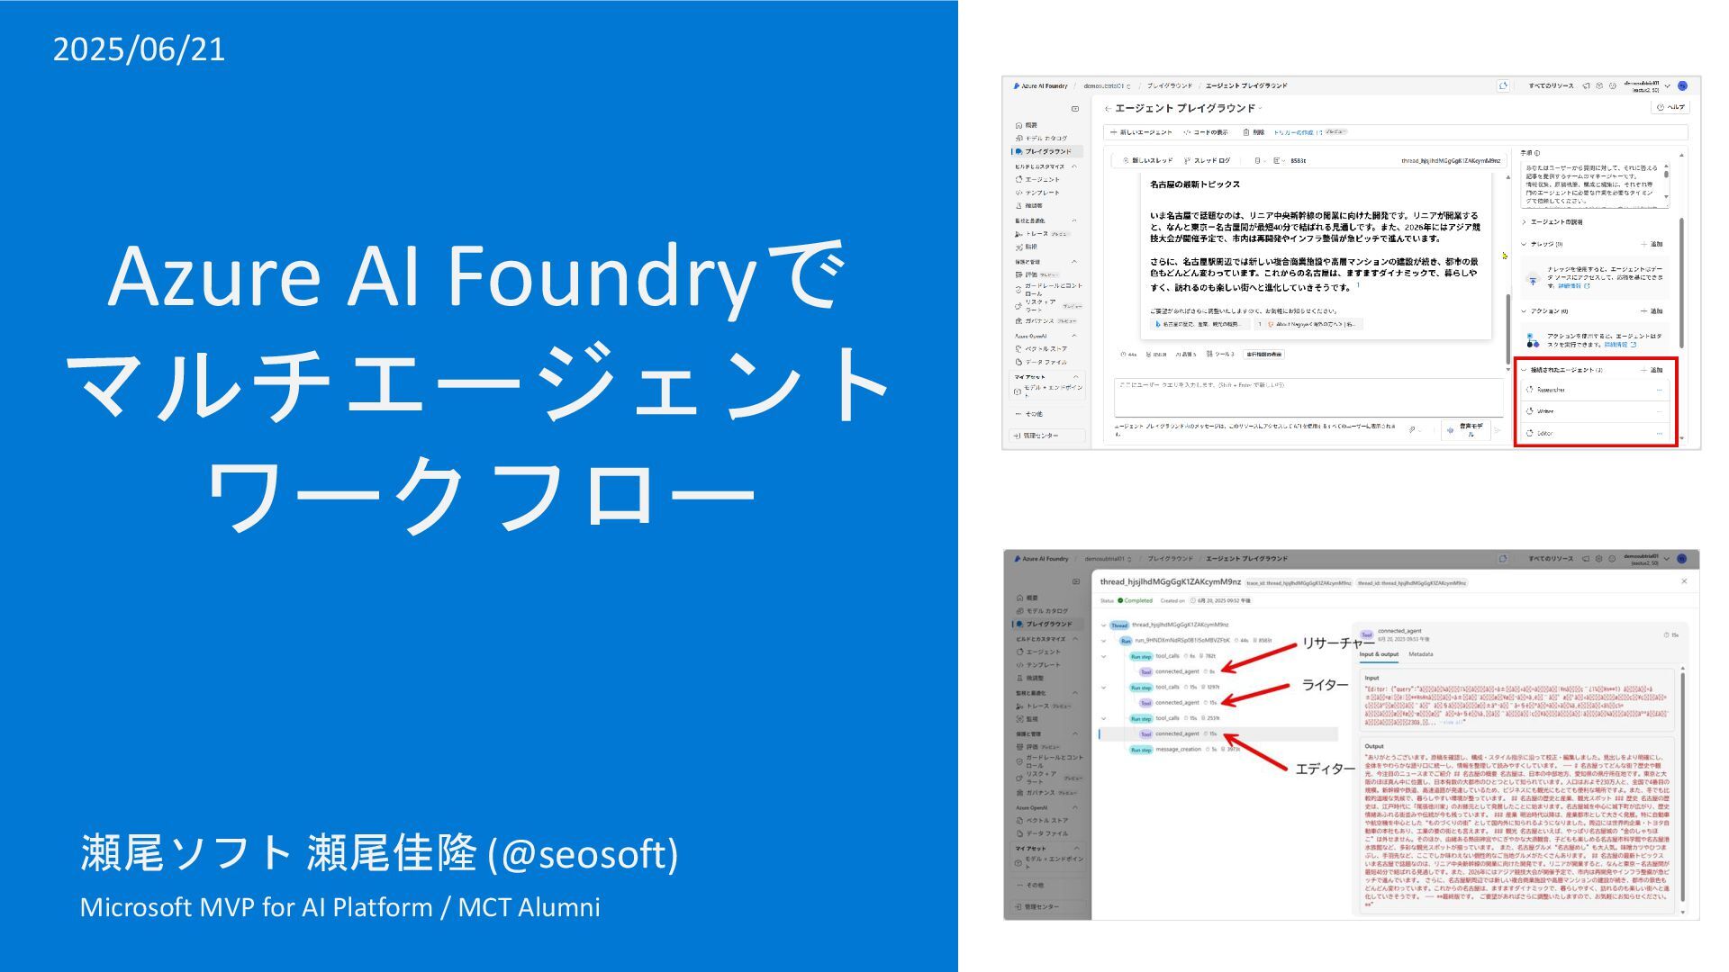The image size is (1729, 972).
Task: Open the more options menu for Editor agent
Action: [x=1660, y=434]
